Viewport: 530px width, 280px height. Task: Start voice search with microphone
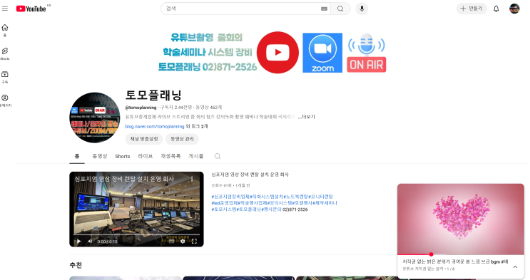362,9
